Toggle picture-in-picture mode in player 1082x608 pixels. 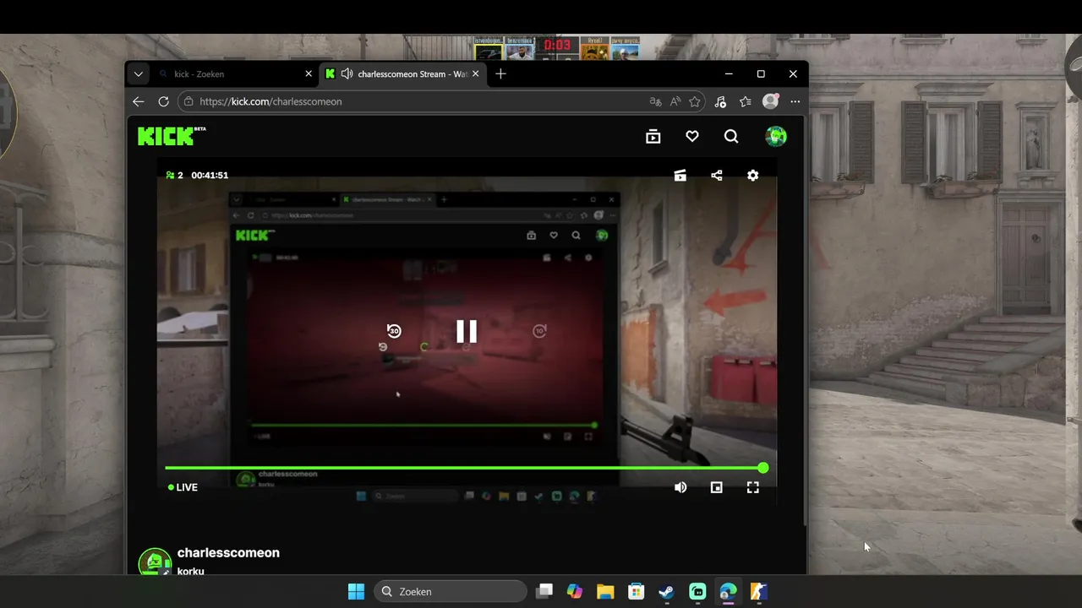pyautogui.click(x=717, y=487)
